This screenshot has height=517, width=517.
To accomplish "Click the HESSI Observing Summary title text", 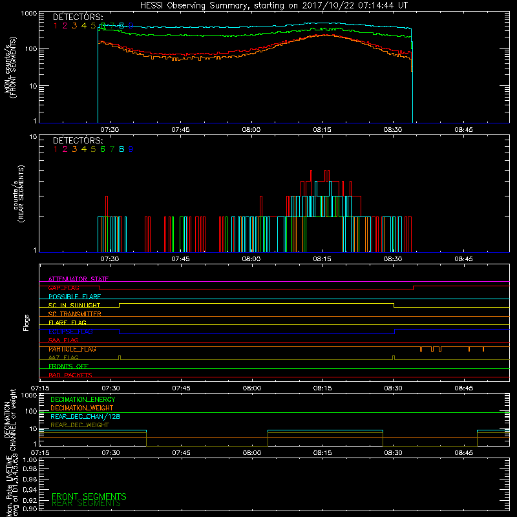I will point(273,6).
